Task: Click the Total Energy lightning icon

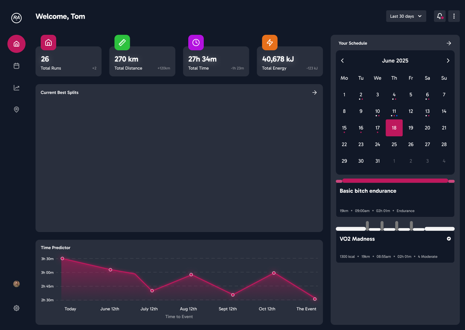Action: click(270, 43)
